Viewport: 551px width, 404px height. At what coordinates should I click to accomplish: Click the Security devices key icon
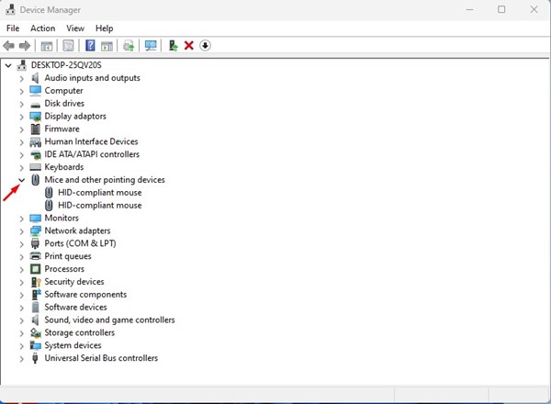[36, 282]
